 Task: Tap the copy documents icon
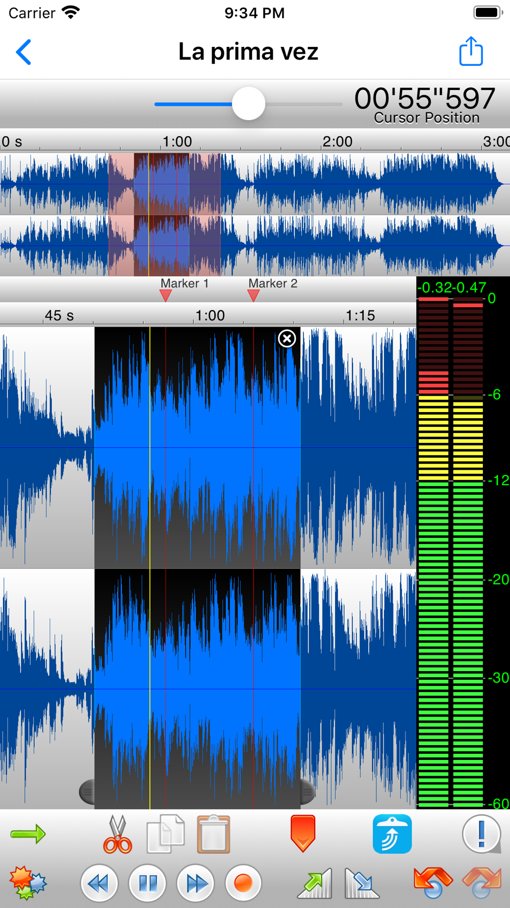[165, 834]
